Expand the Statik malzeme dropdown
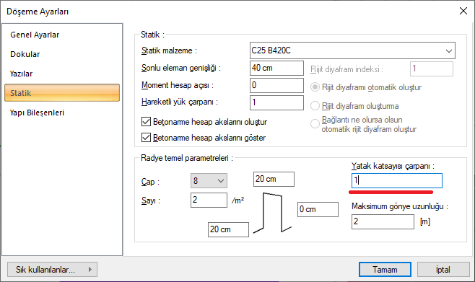 pos(352,50)
